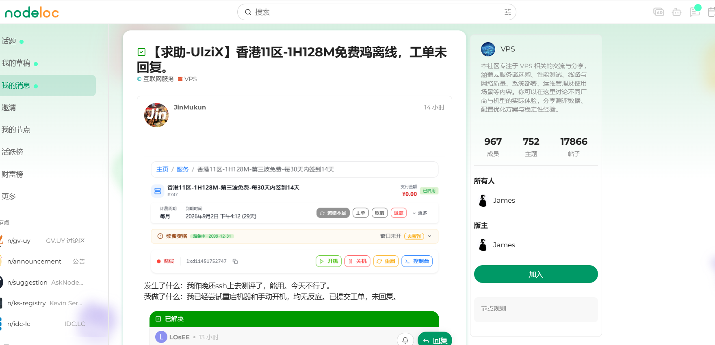Open the calendar icon in the header
This screenshot has height=345, width=715.
[x=712, y=12]
